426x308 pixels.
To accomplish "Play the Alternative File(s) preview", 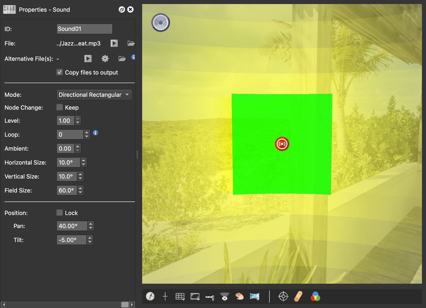I will pos(88,58).
